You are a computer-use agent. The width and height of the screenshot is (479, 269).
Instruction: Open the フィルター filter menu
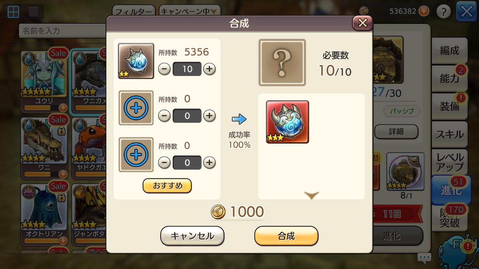click(134, 11)
